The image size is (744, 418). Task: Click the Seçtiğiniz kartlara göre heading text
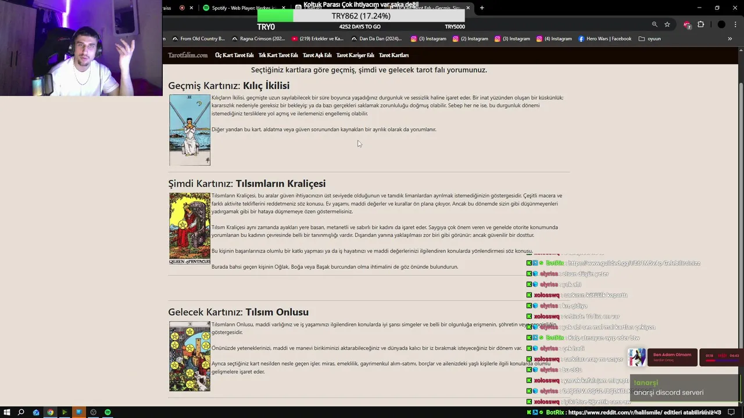[369, 70]
